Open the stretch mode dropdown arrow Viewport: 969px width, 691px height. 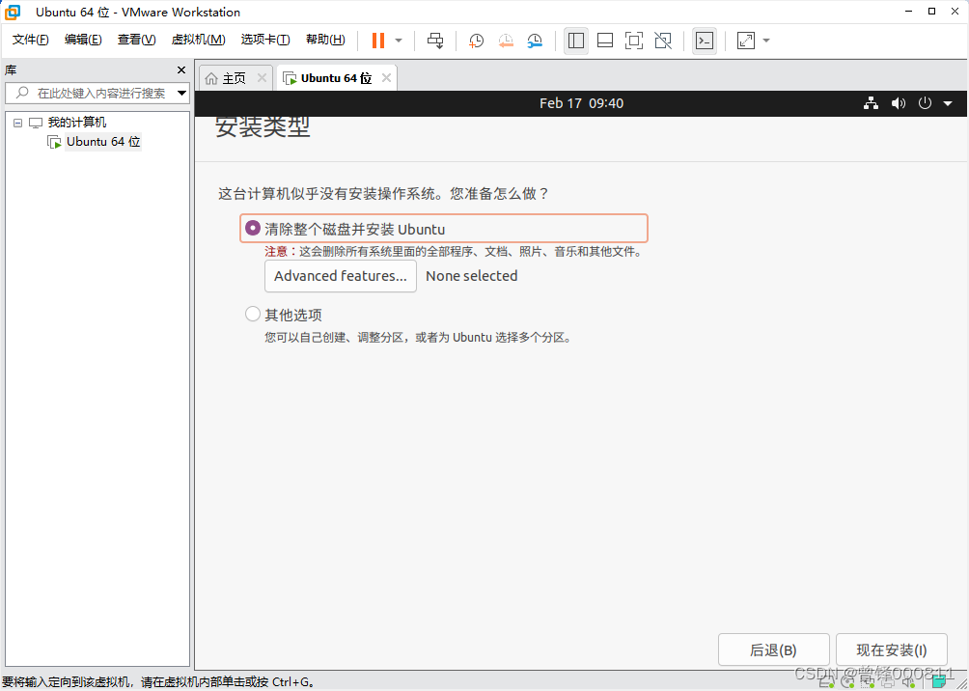pyautogui.click(x=766, y=41)
